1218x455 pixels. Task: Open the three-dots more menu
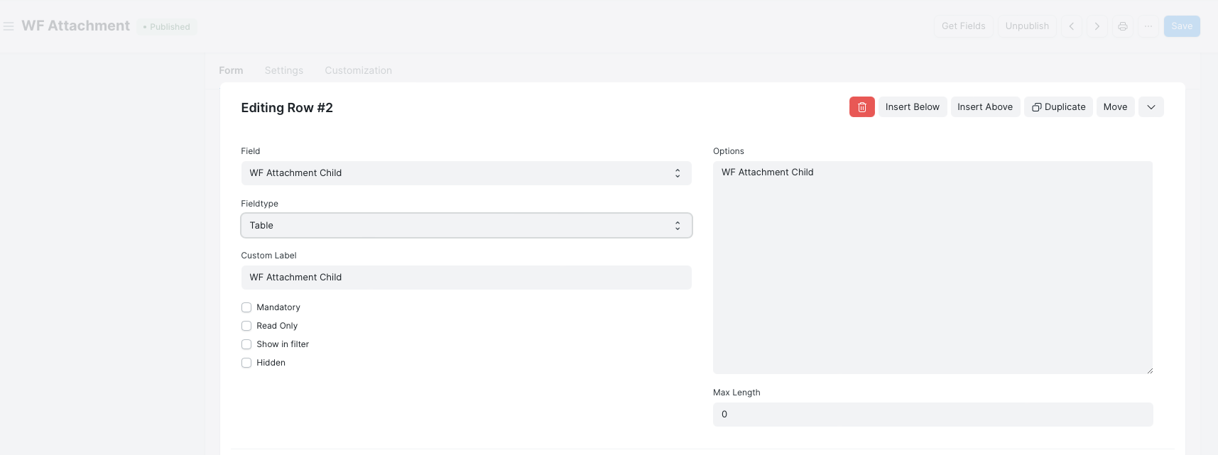tap(1148, 26)
